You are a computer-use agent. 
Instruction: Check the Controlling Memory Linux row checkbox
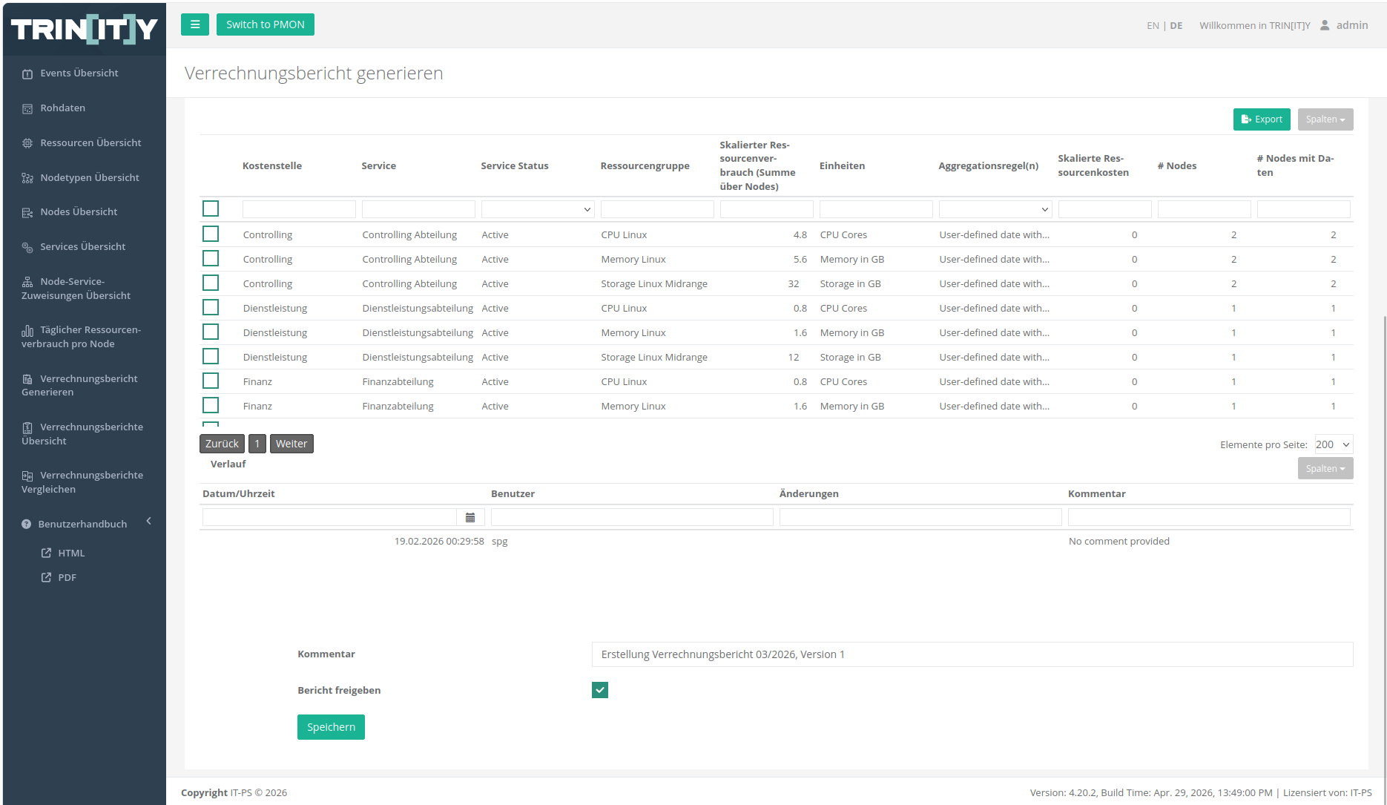(211, 258)
